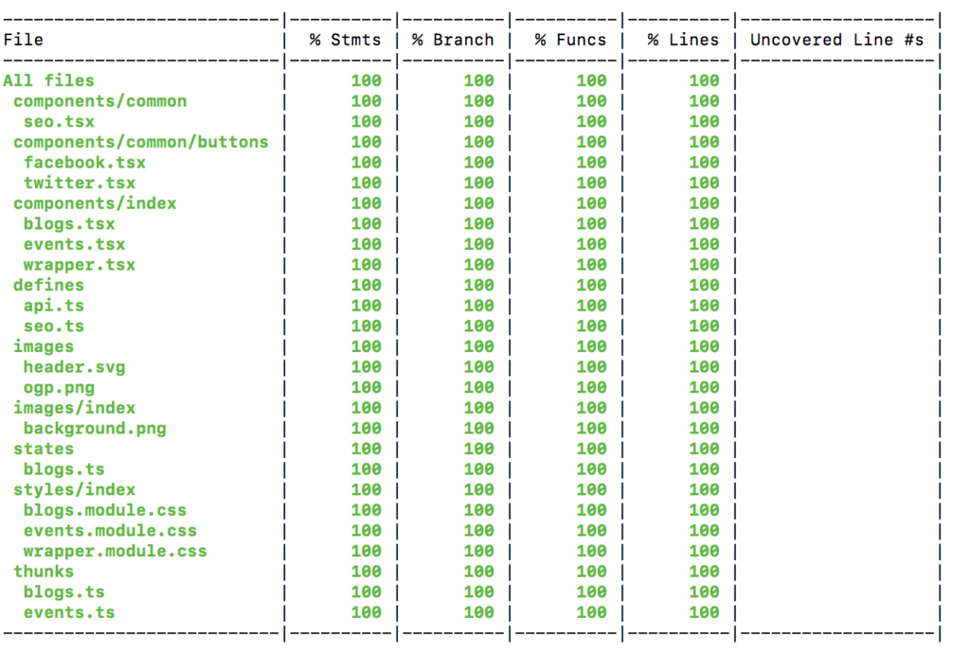Click the "% Lines" column header
The width and height of the screenshot is (970, 653).
click(684, 40)
